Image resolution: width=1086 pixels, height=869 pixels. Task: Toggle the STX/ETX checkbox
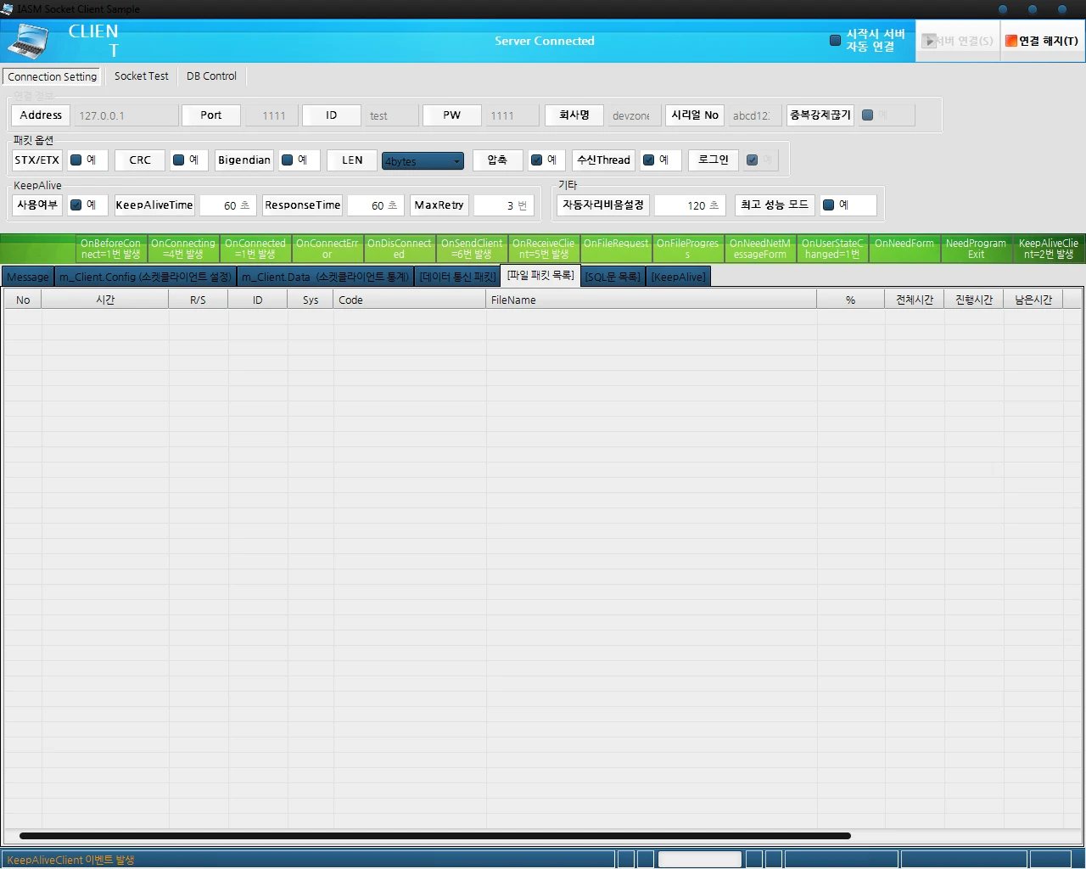click(x=76, y=160)
